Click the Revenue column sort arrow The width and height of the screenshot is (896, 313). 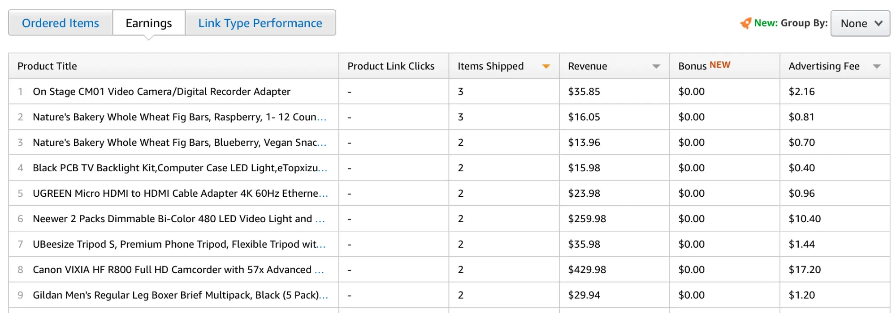click(656, 67)
